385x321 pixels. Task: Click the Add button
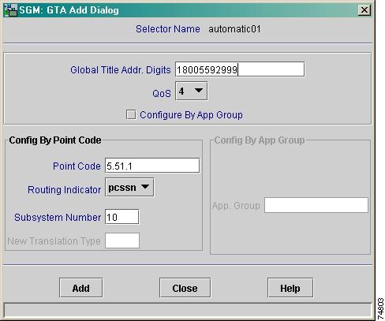pos(81,288)
